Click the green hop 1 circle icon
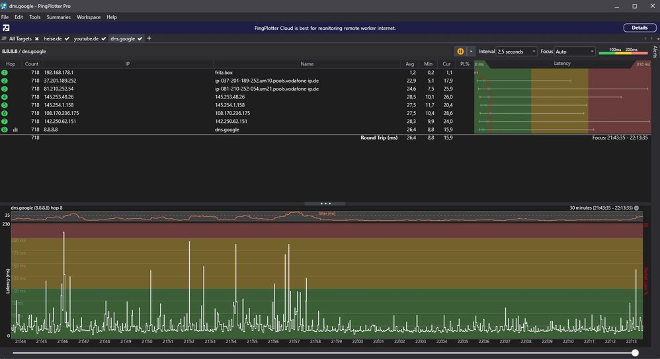 5,72
